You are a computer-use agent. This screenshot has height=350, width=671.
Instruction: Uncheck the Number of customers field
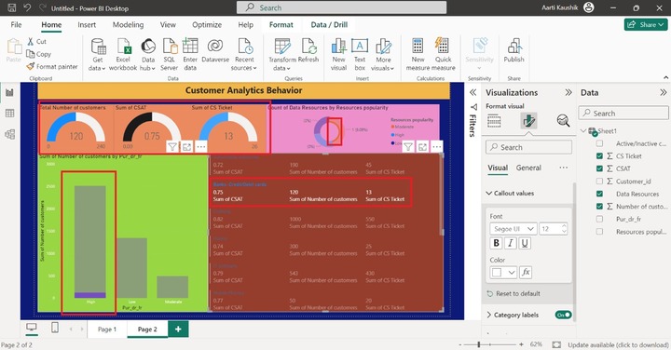point(599,207)
